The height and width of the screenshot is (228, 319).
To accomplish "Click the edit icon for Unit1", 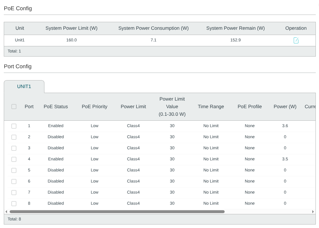I will point(296,40).
